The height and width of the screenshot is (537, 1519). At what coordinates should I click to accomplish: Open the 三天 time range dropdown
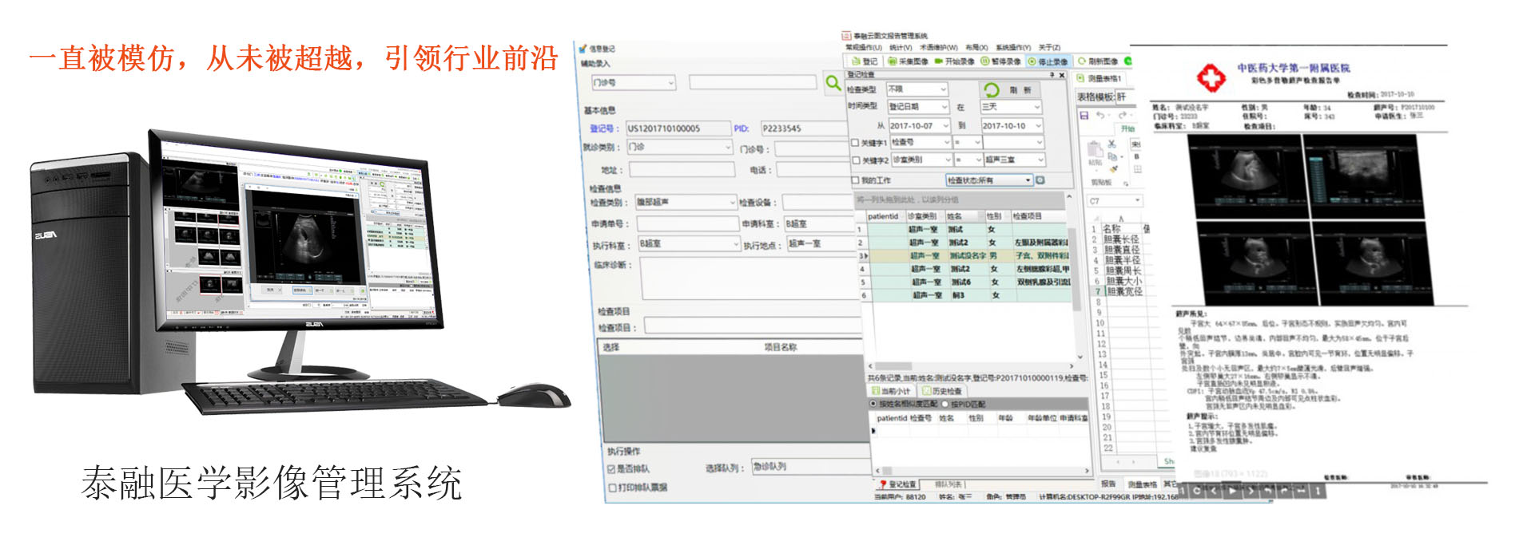[x=1011, y=106]
